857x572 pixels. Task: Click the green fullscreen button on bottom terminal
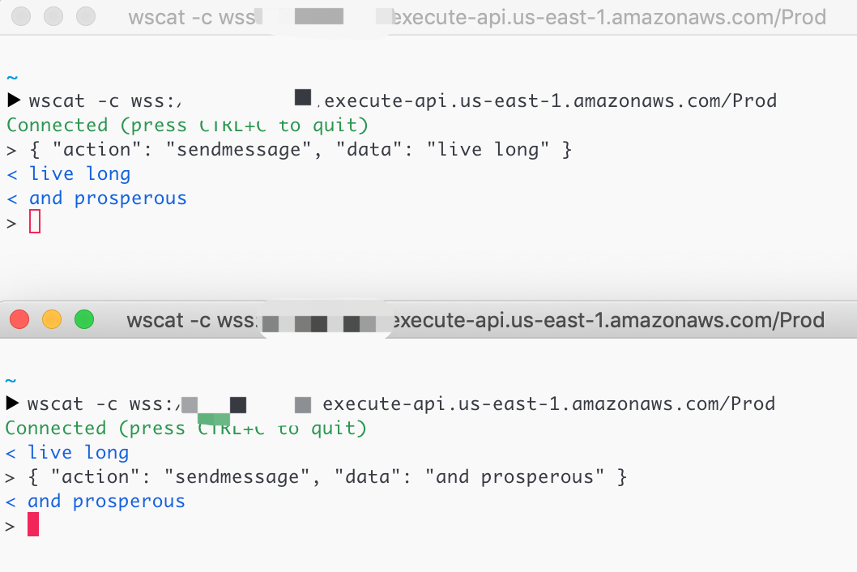pos(84,319)
